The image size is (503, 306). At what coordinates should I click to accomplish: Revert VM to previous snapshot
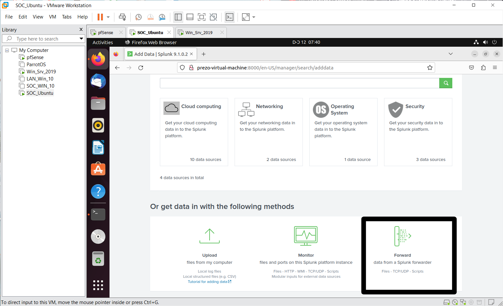click(150, 17)
